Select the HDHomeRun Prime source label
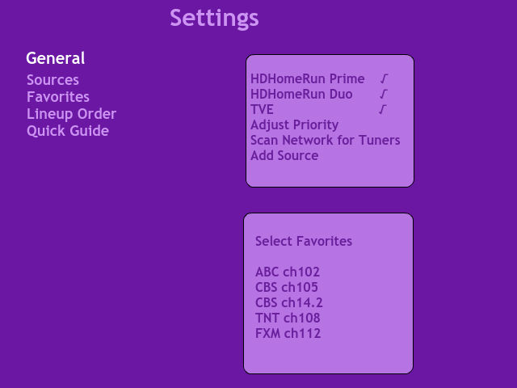This screenshot has width=517, height=388. [308, 79]
